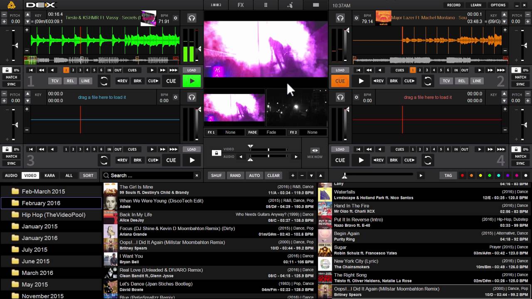Open the FADE transition selector
This screenshot has height=299, width=532.
point(271,132)
